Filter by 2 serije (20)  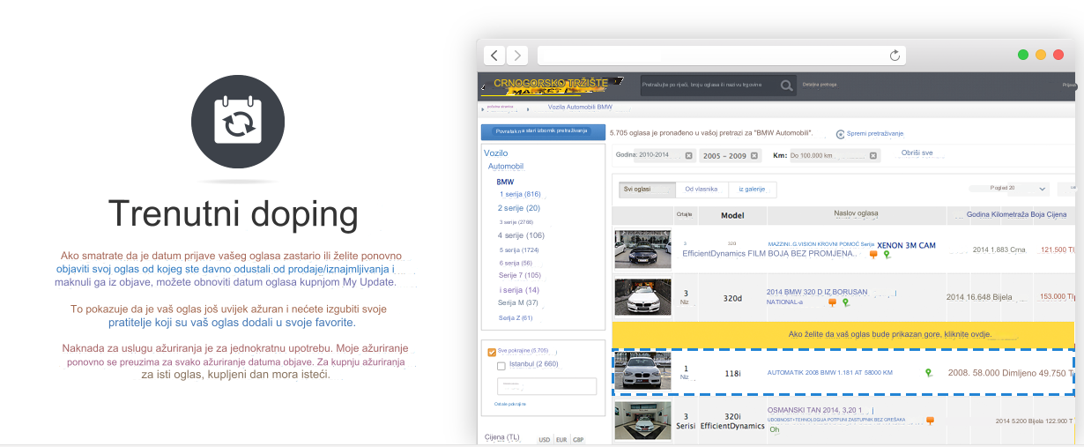(519, 208)
